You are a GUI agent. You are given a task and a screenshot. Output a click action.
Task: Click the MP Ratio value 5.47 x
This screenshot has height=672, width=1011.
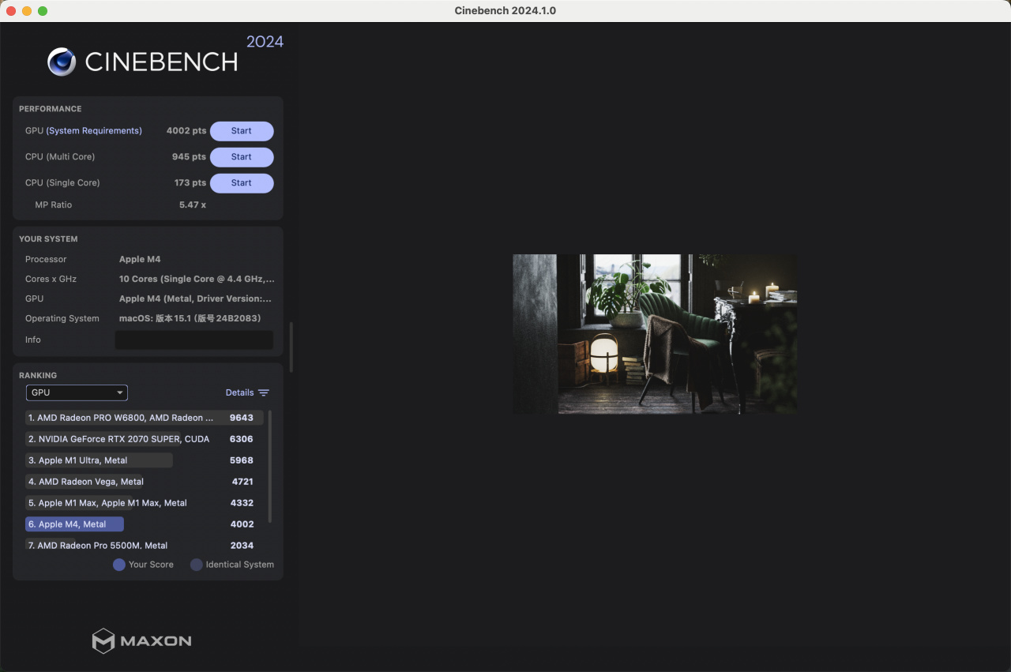coord(192,205)
